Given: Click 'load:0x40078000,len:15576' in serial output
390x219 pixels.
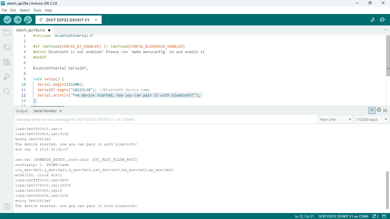Looking at the screenshot, I should [x=43, y=185].
